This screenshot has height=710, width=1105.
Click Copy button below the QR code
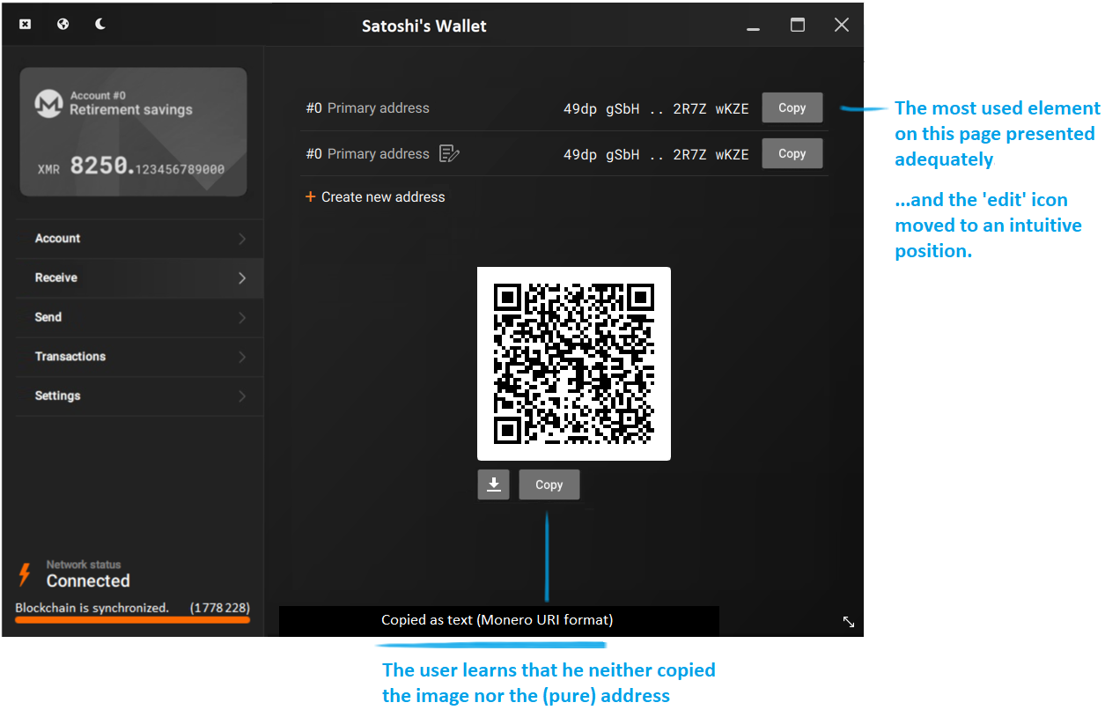click(549, 484)
